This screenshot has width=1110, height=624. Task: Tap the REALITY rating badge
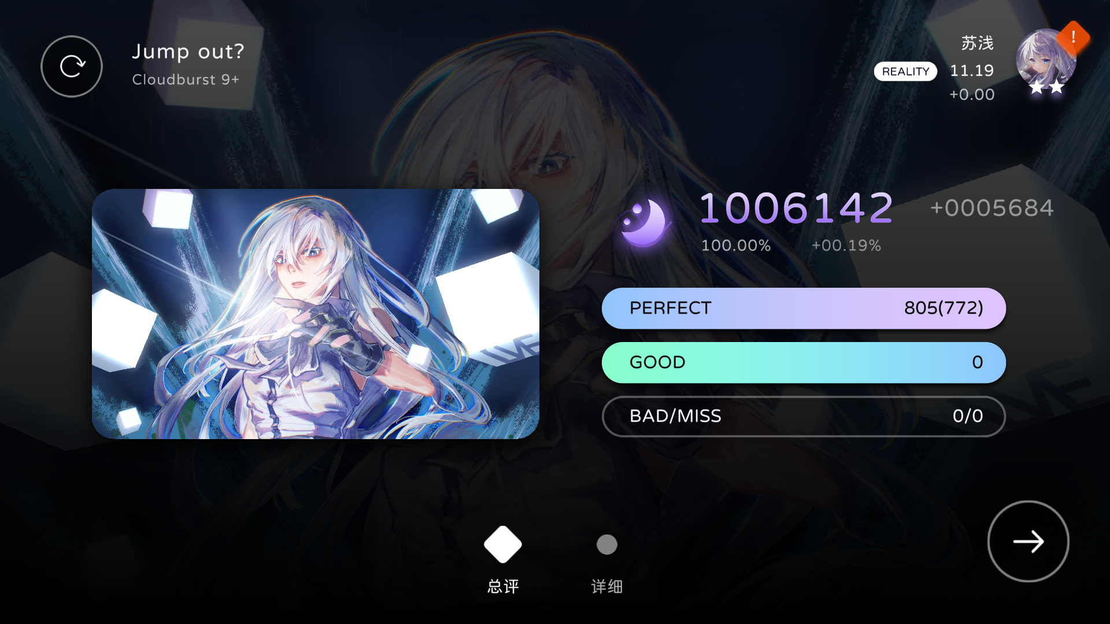(x=905, y=71)
